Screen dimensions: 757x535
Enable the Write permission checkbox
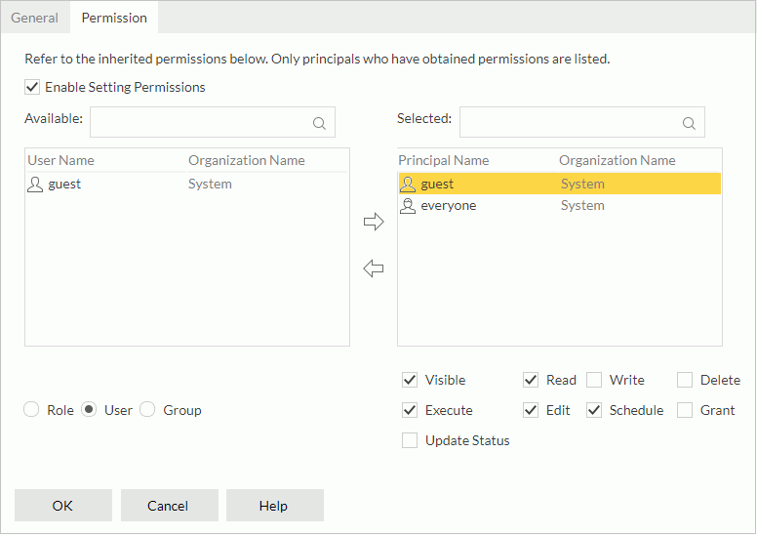[594, 380]
